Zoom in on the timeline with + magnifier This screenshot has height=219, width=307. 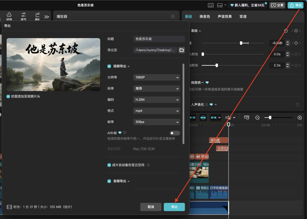click(299, 117)
